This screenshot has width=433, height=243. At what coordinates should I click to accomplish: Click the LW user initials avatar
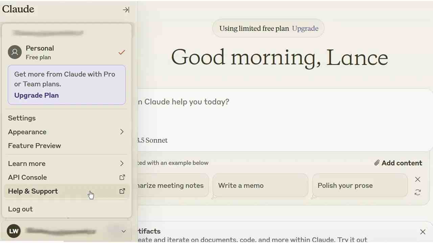[14, 231]
